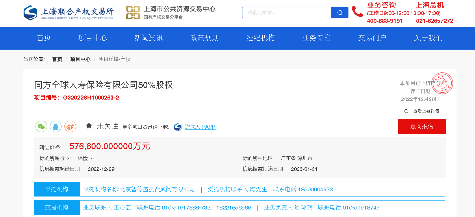Click the QQ share icon
Screen dimensions: 475x217
pos(56,126)
